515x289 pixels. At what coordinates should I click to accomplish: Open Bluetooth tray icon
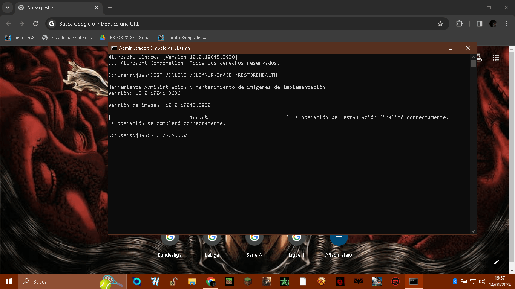(x=455, y=281)
